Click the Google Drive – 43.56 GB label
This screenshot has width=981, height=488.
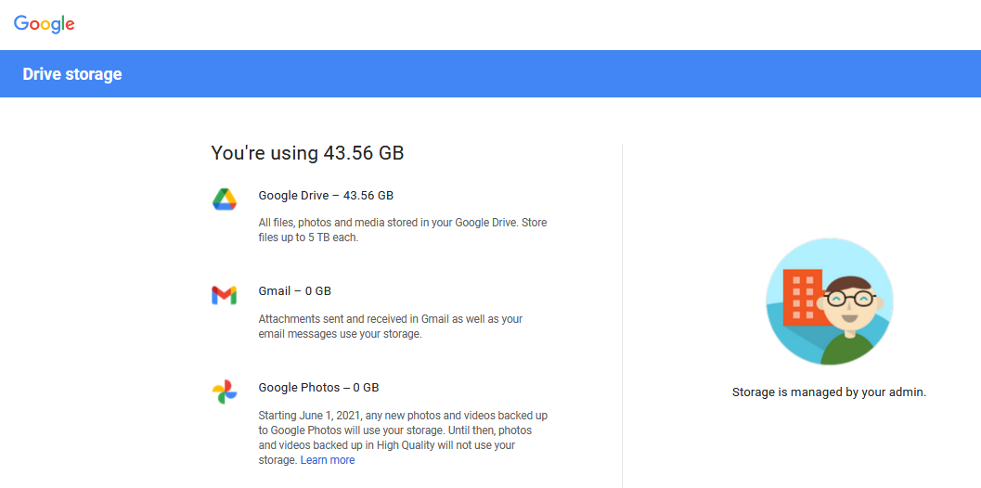tap(326, 196)
